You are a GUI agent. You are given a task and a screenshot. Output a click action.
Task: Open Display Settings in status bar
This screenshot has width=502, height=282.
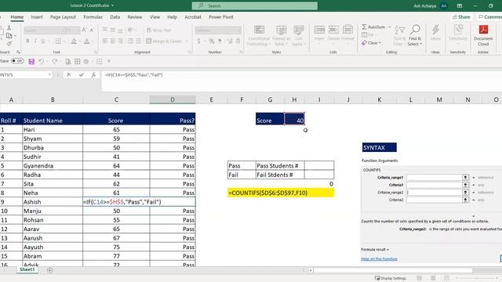[391, 278]
